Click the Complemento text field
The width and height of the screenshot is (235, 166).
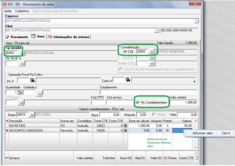point(148,92)
